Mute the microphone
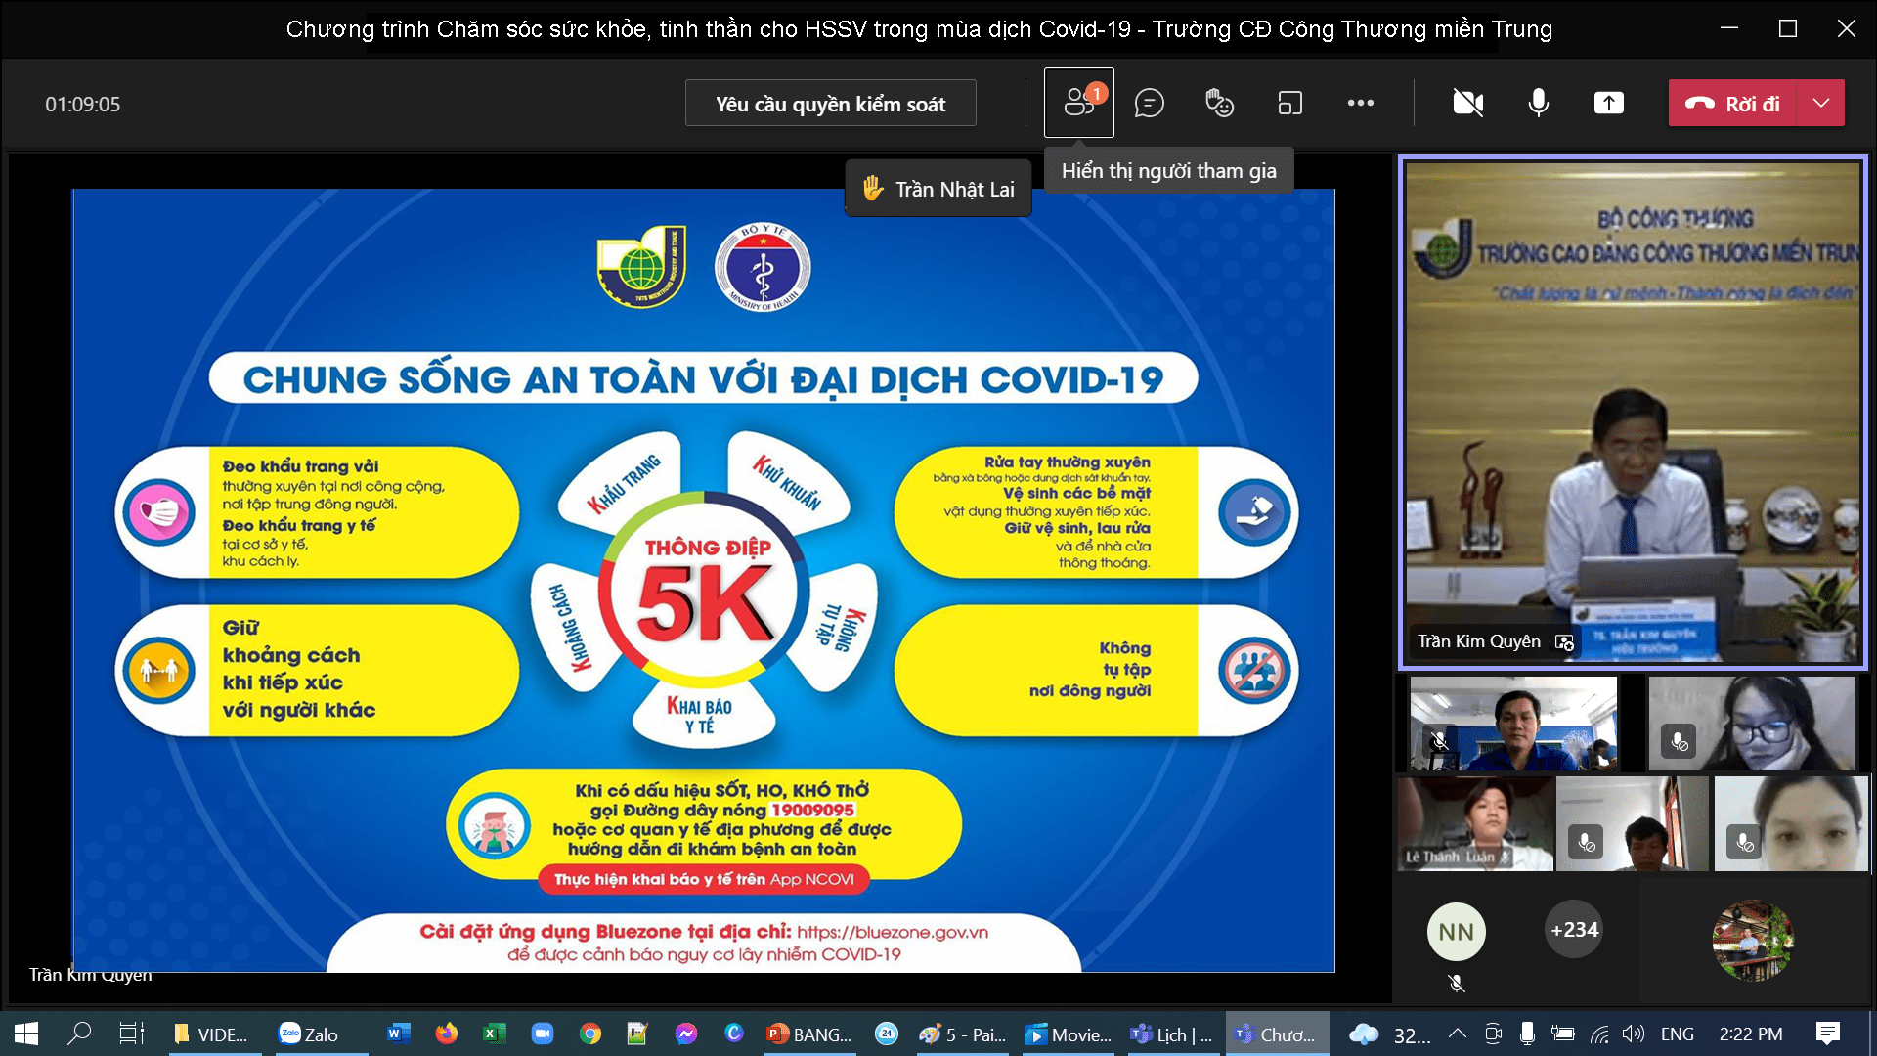The image size is (1877, 1056). [x=1538, y=103]
